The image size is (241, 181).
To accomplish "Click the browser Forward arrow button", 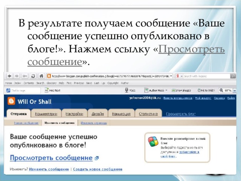I will pyautogui.click(x=17, y=76).
